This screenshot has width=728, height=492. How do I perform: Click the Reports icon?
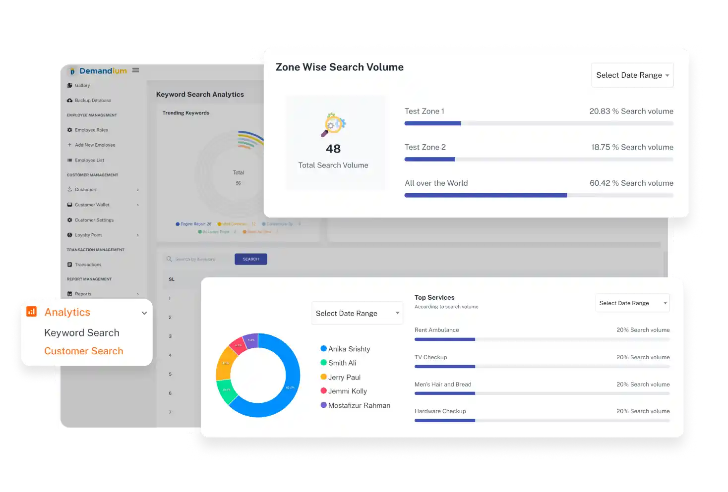tap(70, 294)
